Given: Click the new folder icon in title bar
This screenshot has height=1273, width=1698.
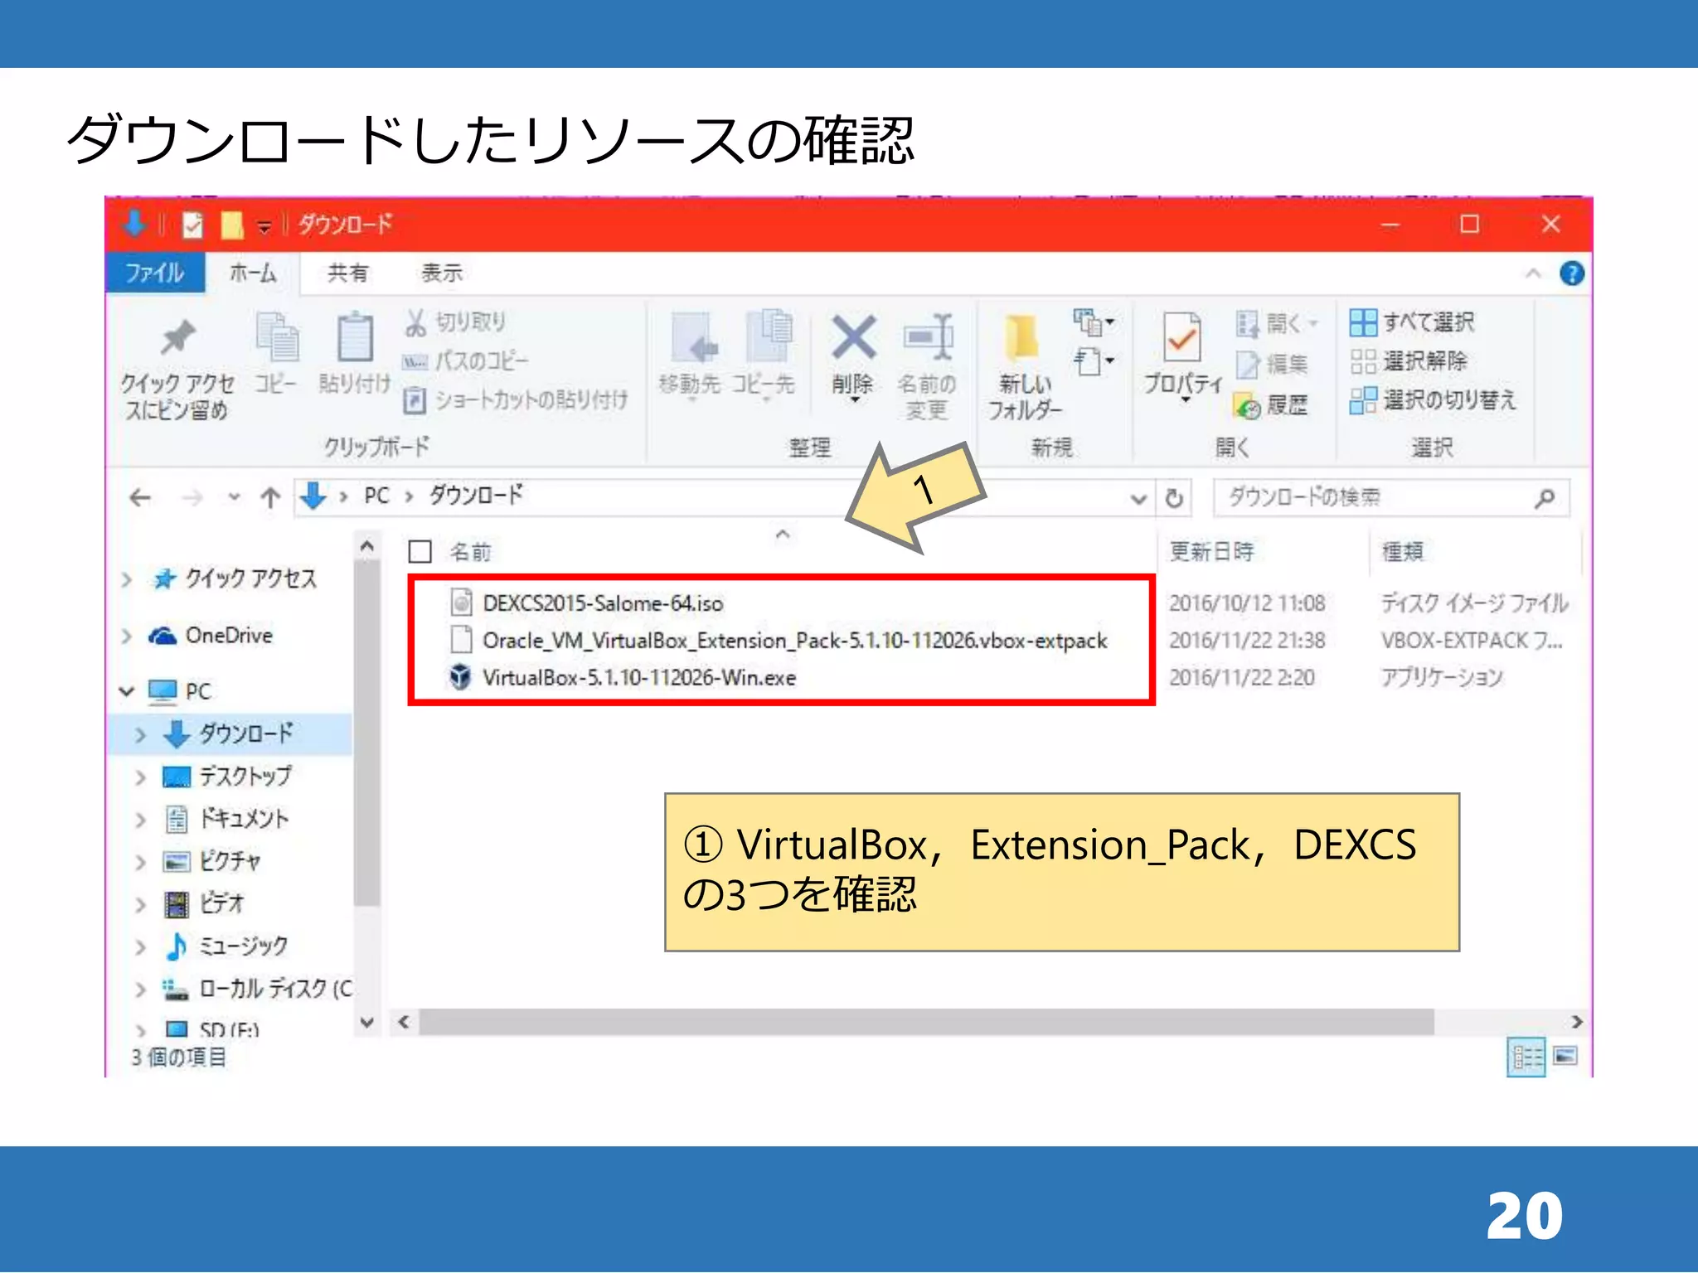Looking at the screenshot, I should point(231,225).
